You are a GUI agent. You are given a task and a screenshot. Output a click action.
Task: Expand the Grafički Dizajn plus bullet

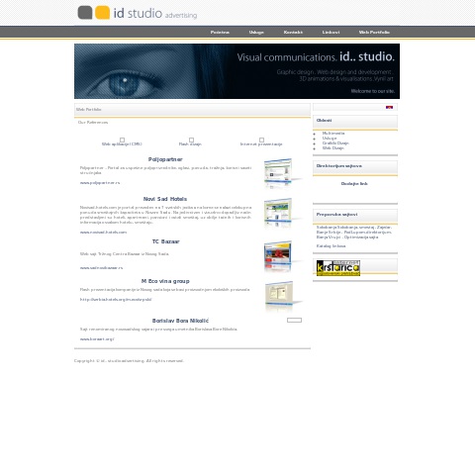[315, 143]
